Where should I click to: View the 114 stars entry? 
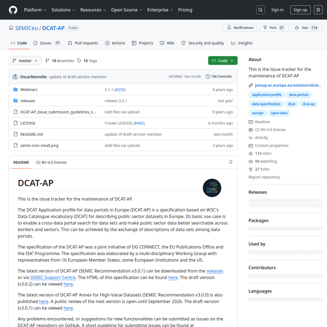click(260, 154)
